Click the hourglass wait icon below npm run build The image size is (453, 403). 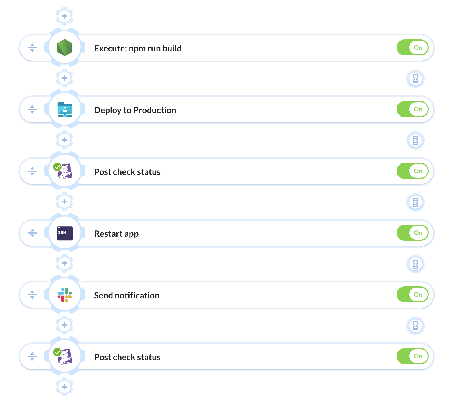416,79
